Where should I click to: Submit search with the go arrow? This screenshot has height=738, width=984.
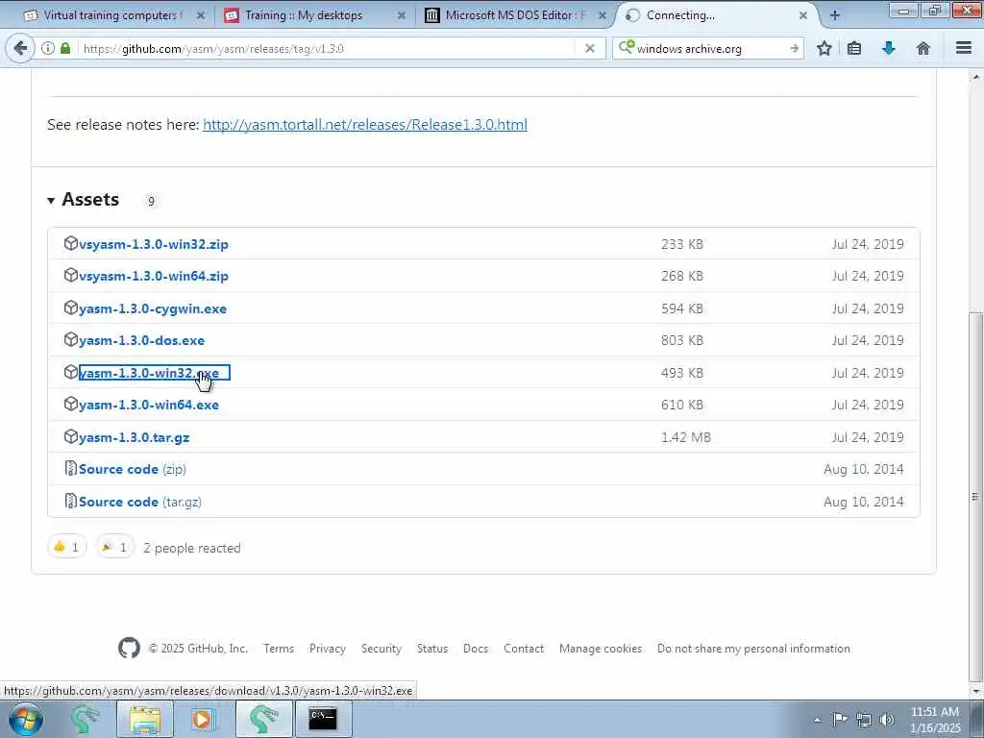pyautogui.click(x=794, y=48)
